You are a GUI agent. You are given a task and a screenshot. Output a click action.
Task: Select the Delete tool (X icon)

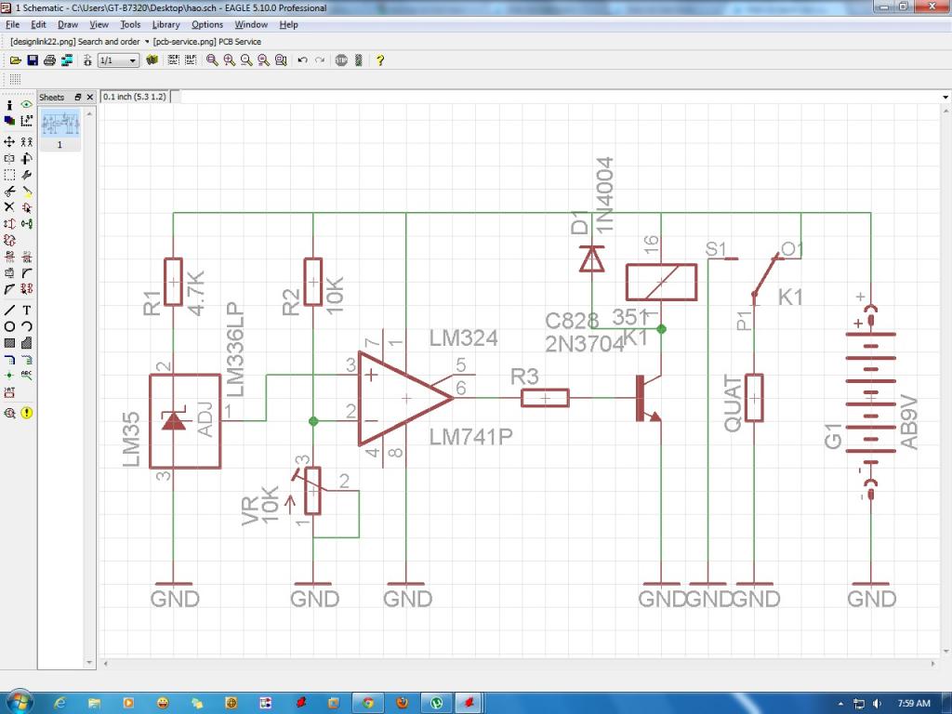click(9, 207)
